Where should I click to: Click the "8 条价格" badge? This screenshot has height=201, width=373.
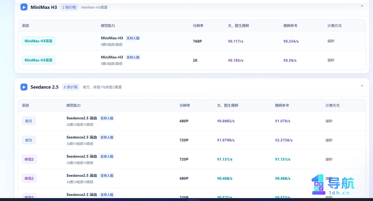[71, 87]
